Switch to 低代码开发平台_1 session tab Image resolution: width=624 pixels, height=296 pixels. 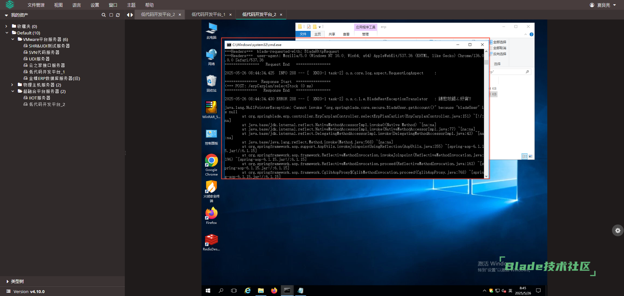point(208,15)
